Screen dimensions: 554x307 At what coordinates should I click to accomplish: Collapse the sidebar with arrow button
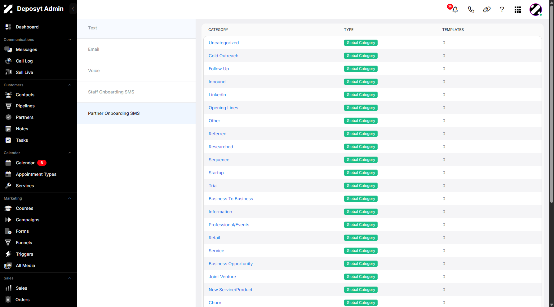(73, 9)
